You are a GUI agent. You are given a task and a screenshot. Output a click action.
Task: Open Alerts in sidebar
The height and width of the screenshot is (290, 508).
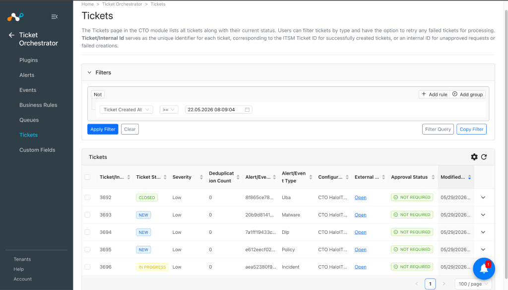(x=27, y=75)
